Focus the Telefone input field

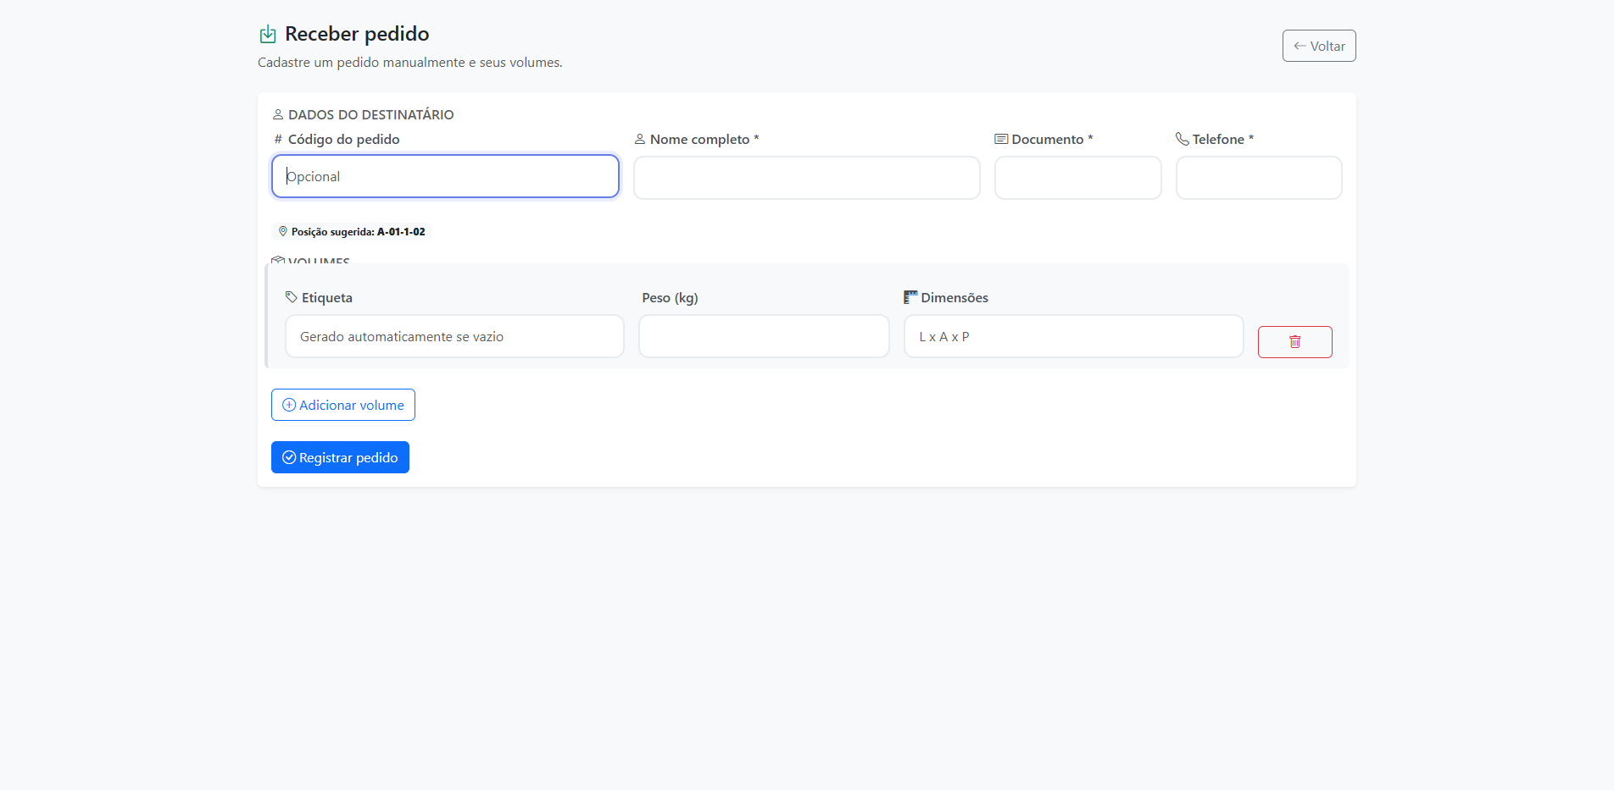[x=1258, y=178]
